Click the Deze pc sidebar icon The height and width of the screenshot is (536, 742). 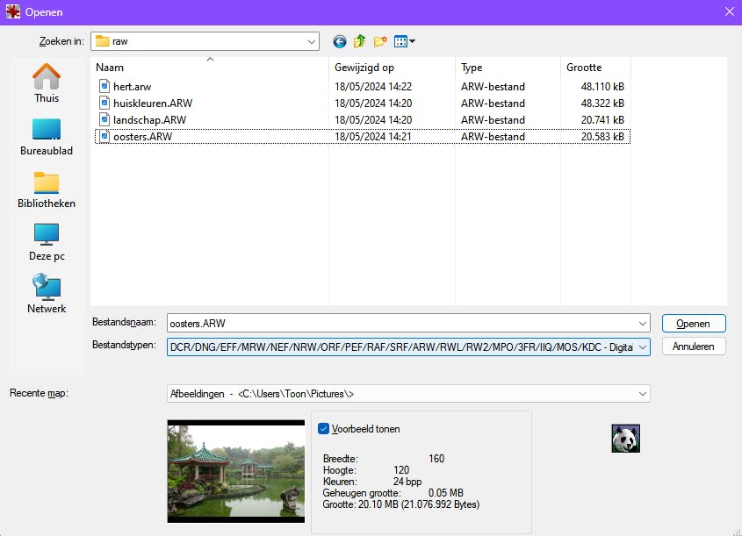[x=45, y=237]
